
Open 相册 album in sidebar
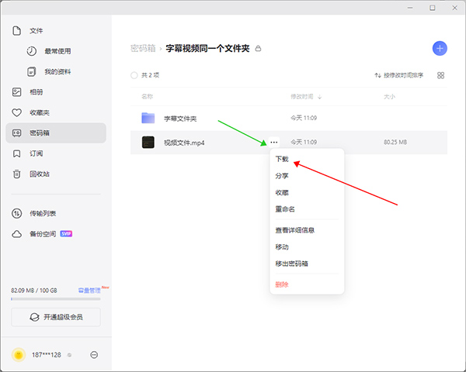pyautogui.click(x=37, y=91)
